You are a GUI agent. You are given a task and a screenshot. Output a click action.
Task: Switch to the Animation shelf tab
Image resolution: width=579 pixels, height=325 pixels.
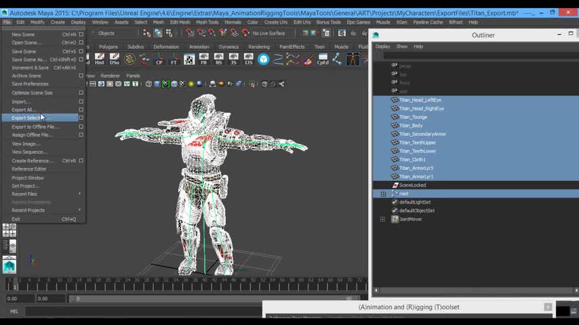point(199,47)
